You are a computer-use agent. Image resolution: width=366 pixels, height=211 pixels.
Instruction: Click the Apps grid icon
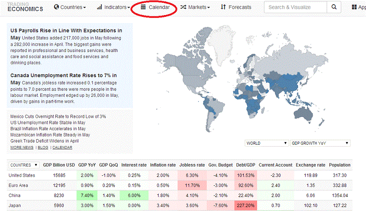(355, 7)
